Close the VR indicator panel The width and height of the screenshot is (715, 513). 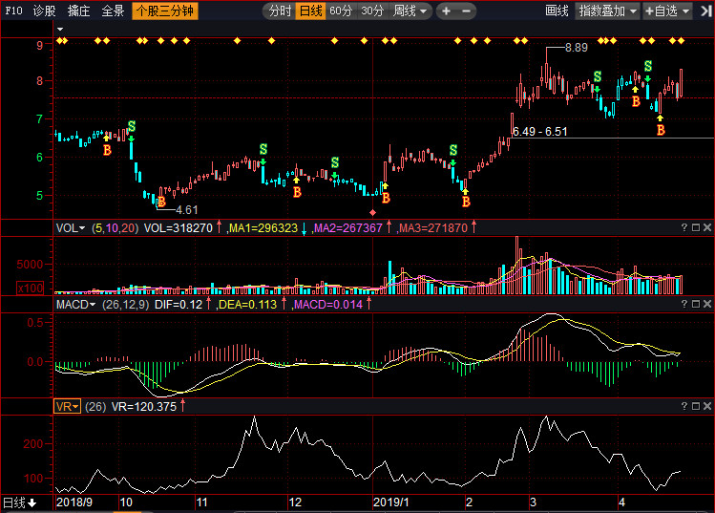click(x=707, y=406)
